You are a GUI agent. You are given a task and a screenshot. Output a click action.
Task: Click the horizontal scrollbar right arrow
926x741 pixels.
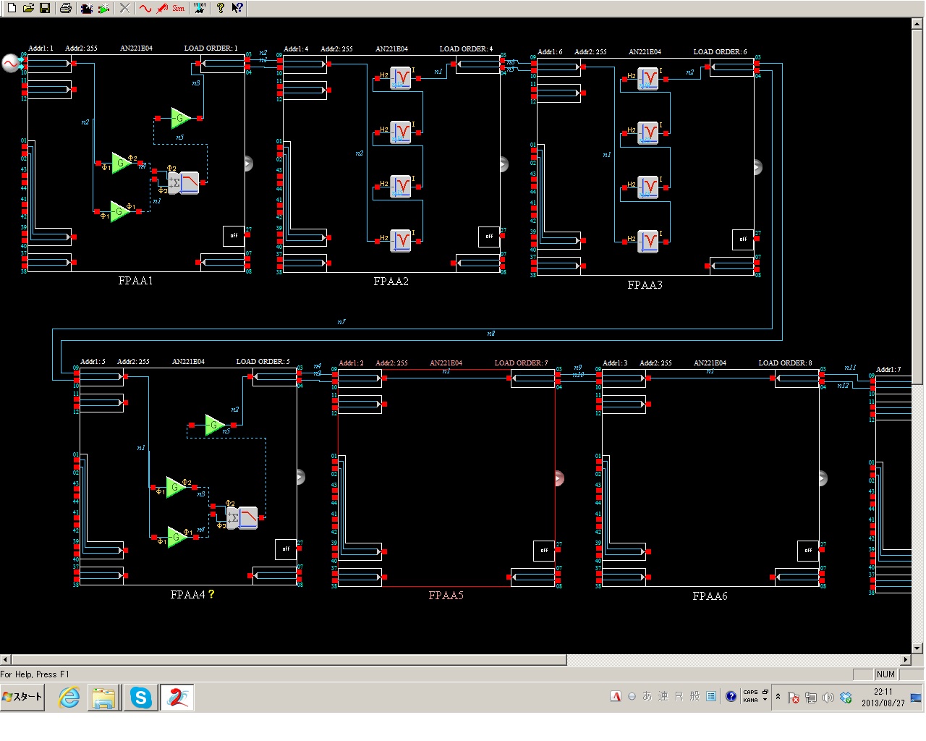[905, 659]
